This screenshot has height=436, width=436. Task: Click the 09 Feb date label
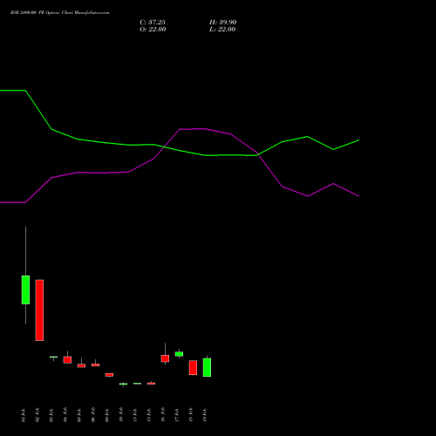pyautogui.click(x=107, y=415)
